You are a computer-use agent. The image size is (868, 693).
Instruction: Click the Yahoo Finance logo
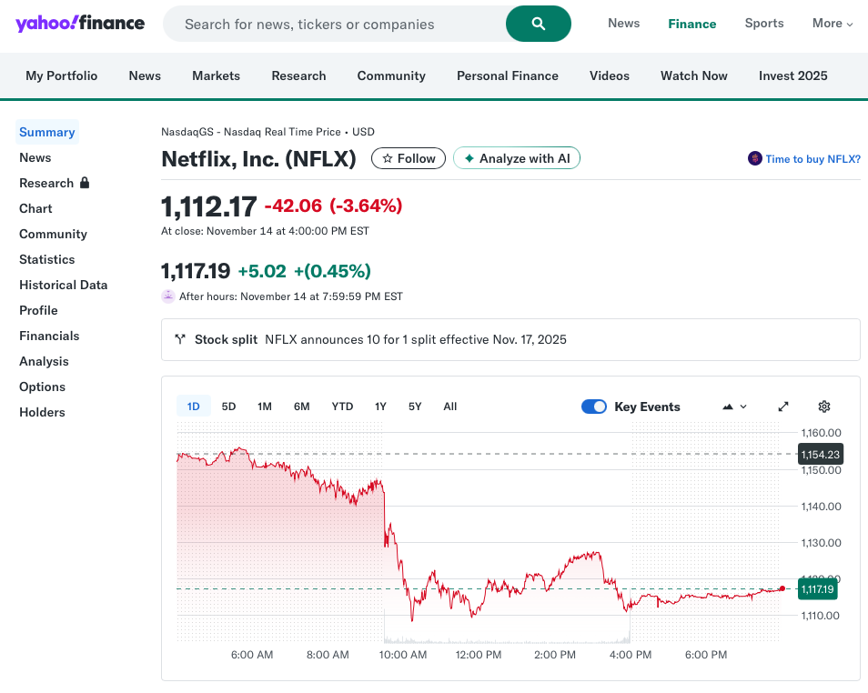80,23
